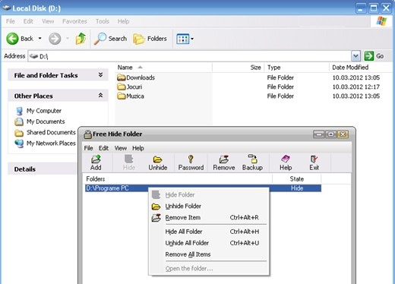The width and height of the screenshot is (395, 284).
Task: Click the grayed Hide toolbar icon
Action: [129, 159]
